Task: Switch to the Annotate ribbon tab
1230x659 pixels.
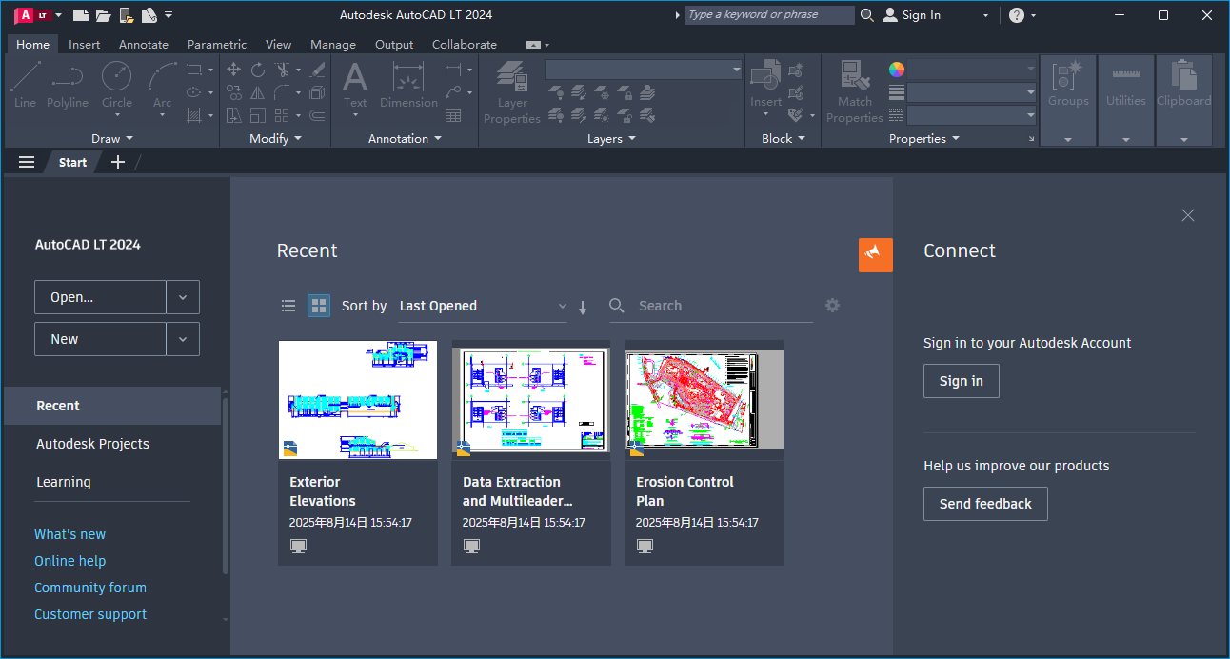Action: [x=143, y=44]
